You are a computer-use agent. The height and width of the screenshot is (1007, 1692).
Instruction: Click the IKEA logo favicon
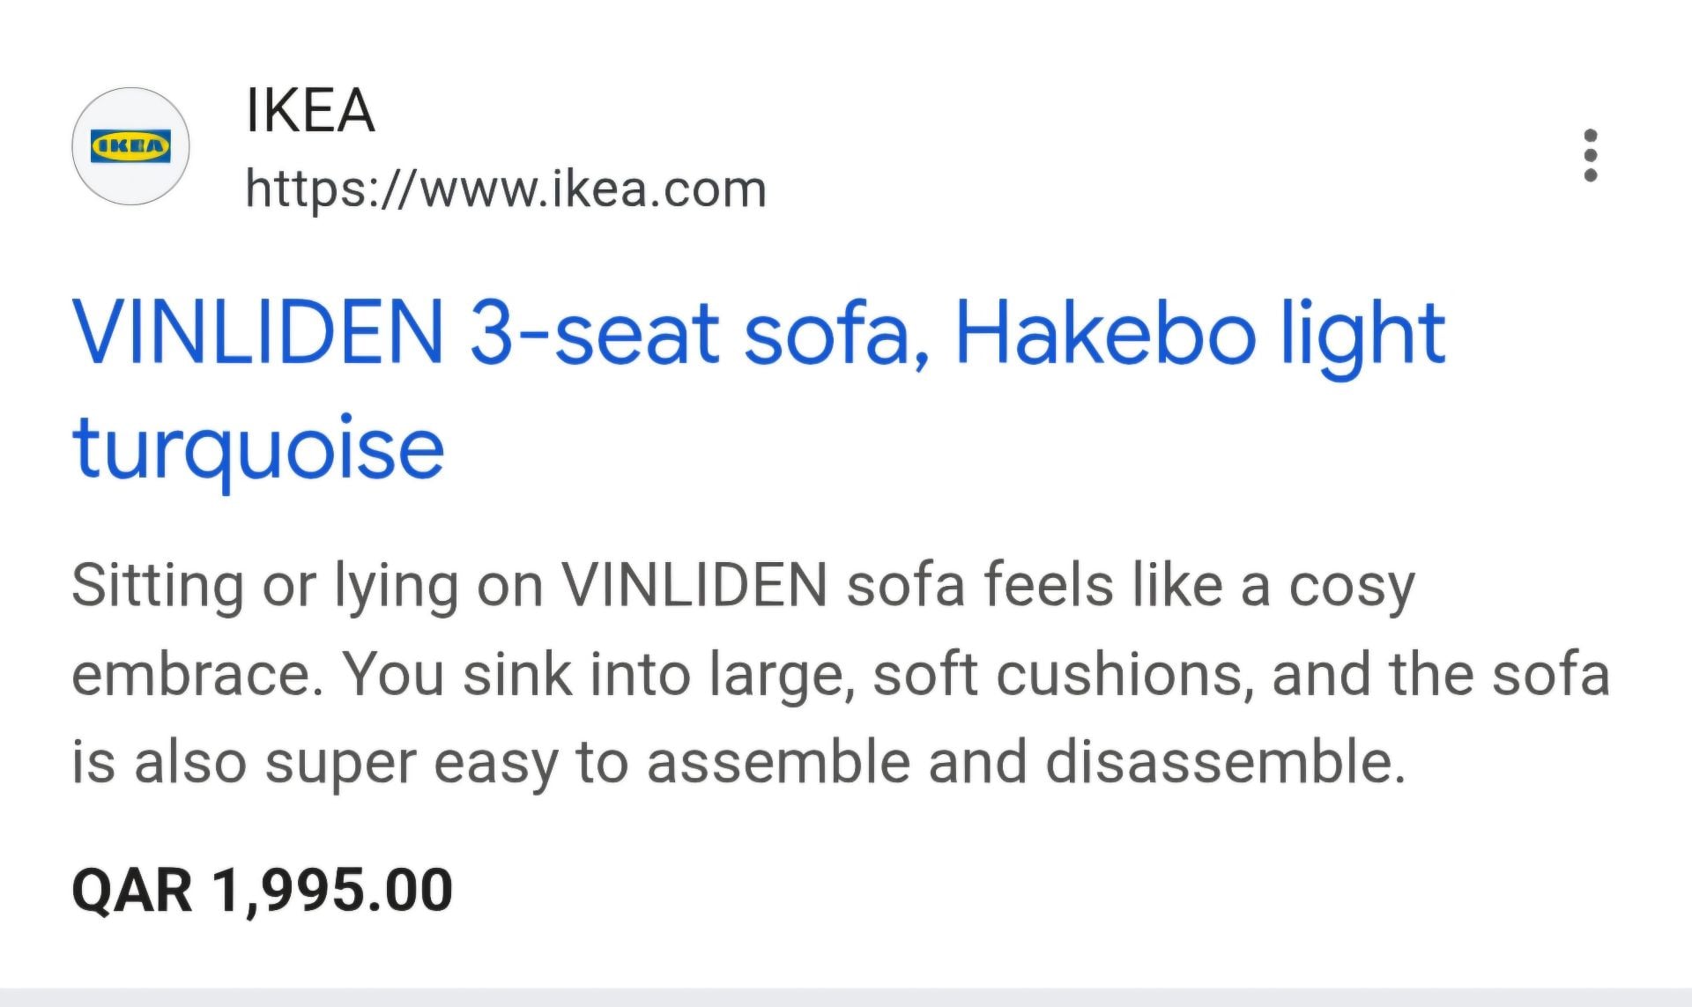(x=130, y=146)
